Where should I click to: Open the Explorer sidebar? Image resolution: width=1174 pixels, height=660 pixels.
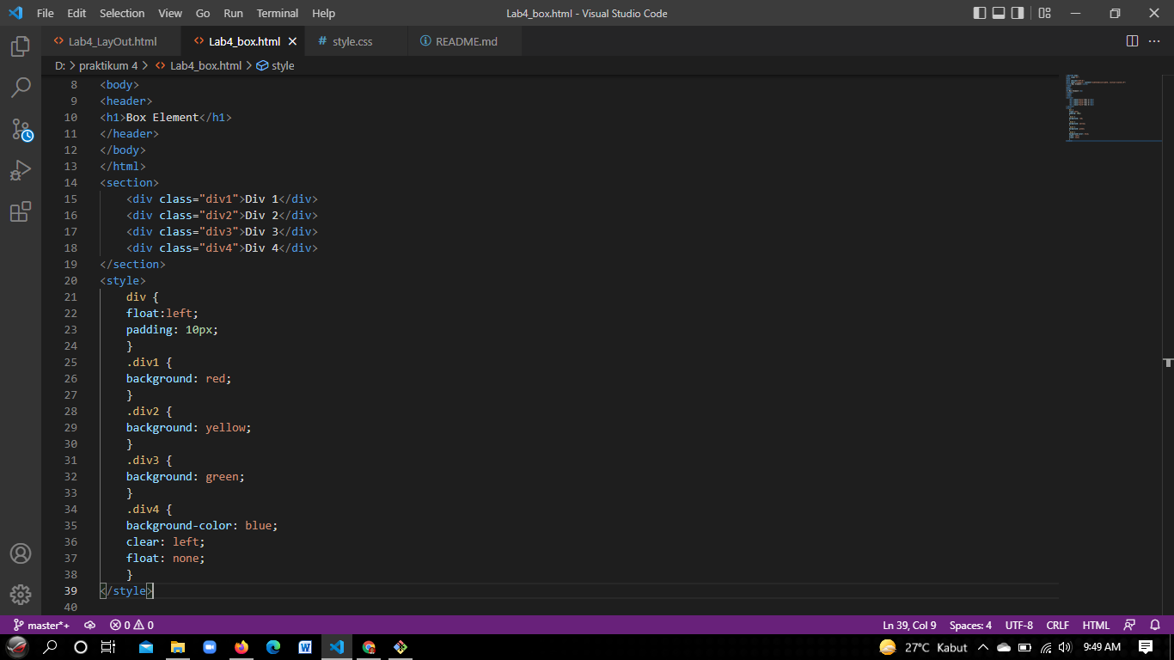tap(21, 47)
